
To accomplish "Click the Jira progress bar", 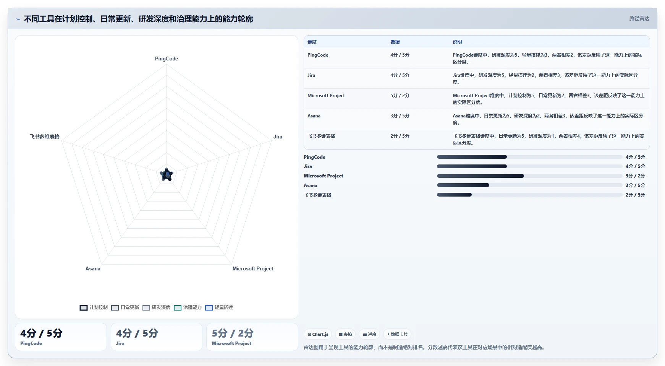I will click(x=529, y=166).
